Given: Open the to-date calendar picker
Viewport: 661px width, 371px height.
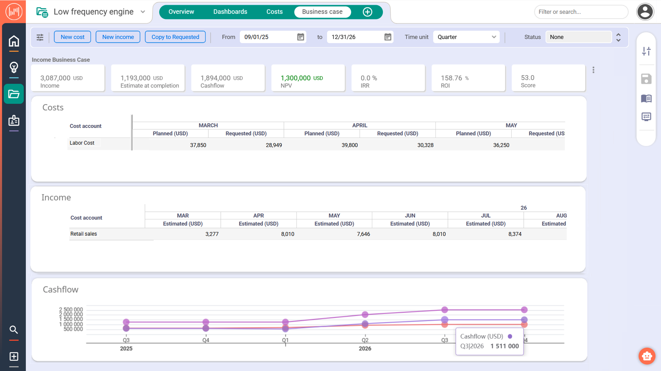Looking at the screenshot, I should (x=388, y=37).
